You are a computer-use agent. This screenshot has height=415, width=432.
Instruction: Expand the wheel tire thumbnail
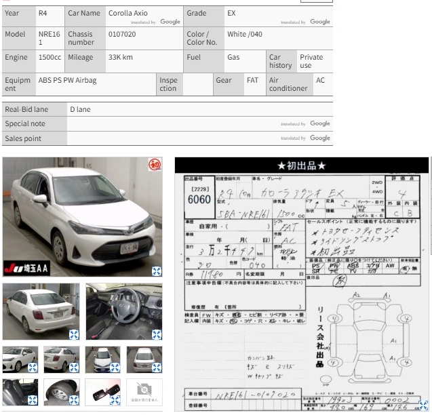pos(74,400)
